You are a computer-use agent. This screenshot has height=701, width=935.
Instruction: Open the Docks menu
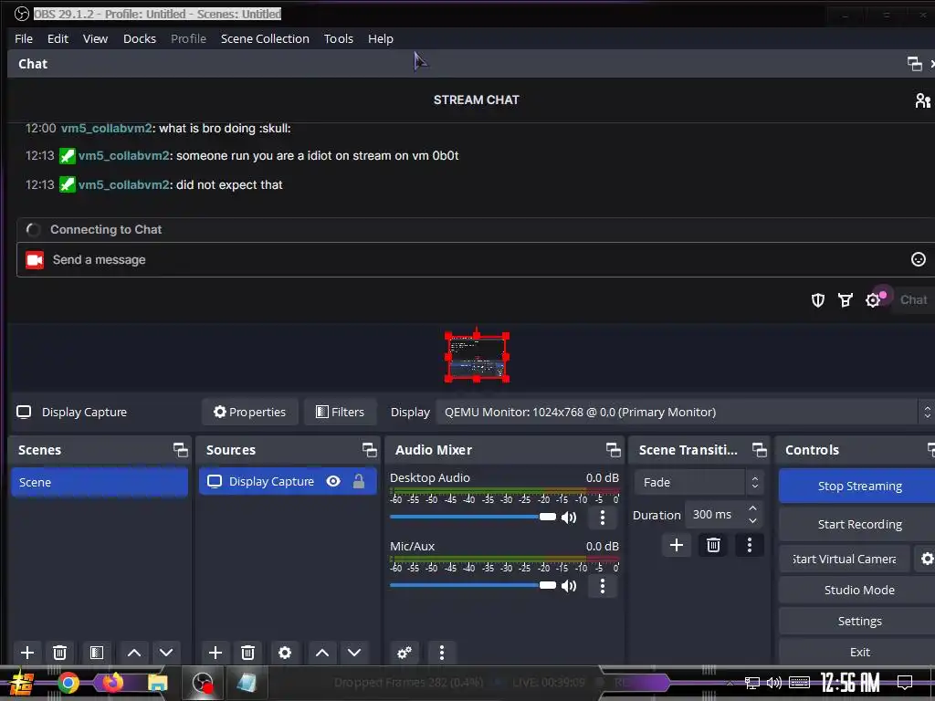click(x=140, y=38)
